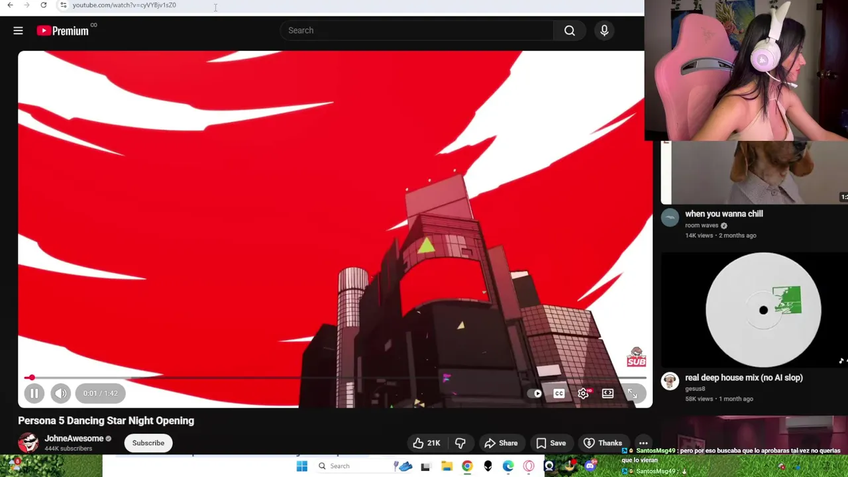Switch to theater mode
The height and width of the screenshot is (477, 848).
point(608,394)
